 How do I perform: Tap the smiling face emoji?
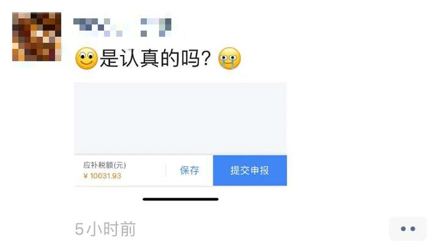pos(86,58)
